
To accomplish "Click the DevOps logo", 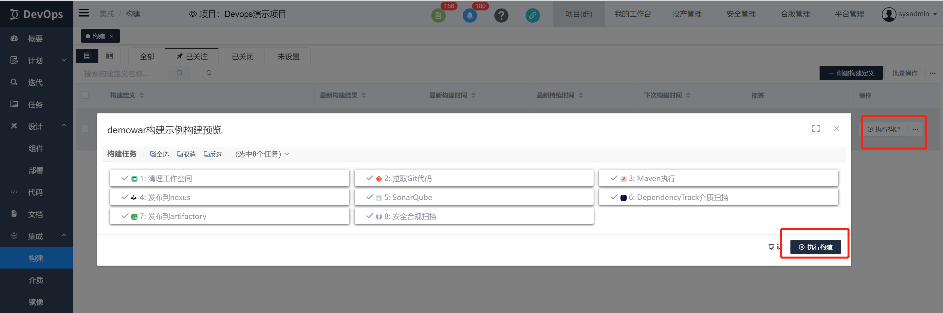I will 37,14.
